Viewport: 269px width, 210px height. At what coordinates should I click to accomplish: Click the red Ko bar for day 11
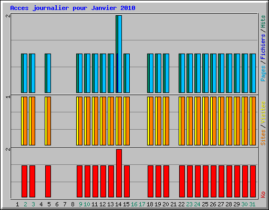(x=95, y=181)
